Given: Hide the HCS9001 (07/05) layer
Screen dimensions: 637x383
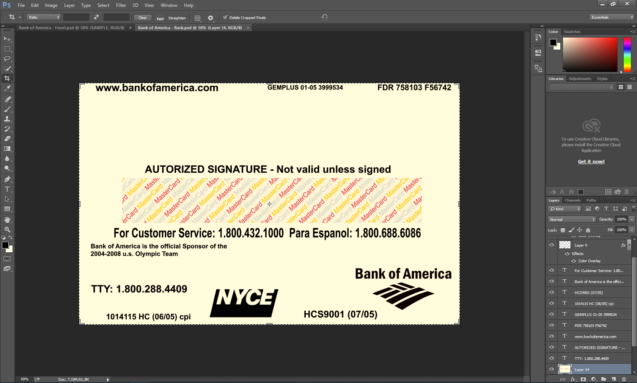Looking at the screenshot, I should click(552, 292).
